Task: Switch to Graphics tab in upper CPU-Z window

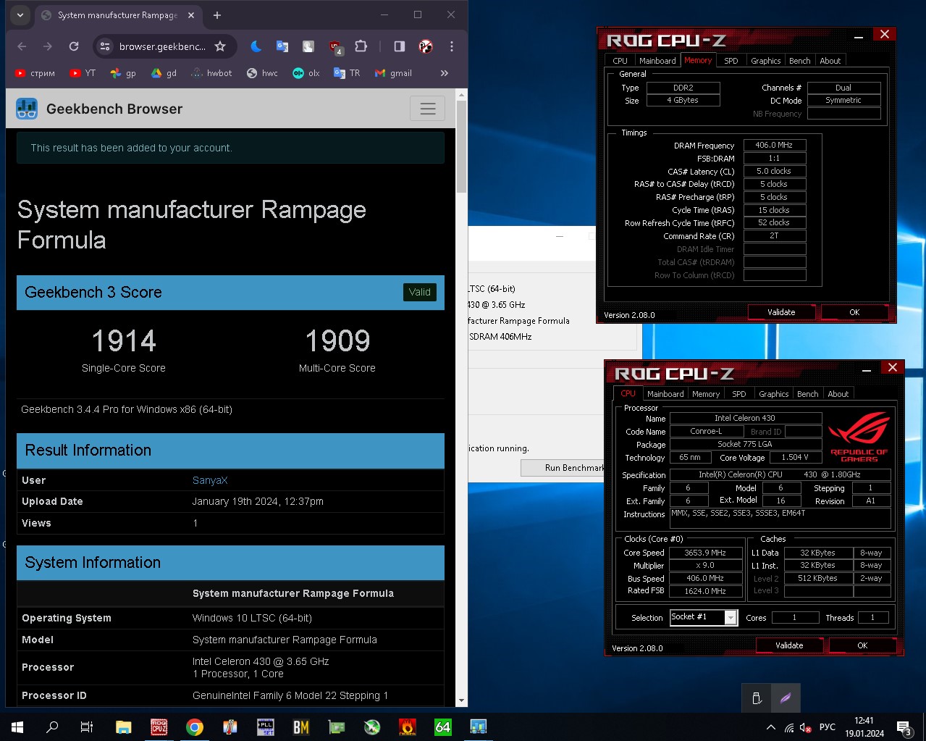Action: point(765,61)
